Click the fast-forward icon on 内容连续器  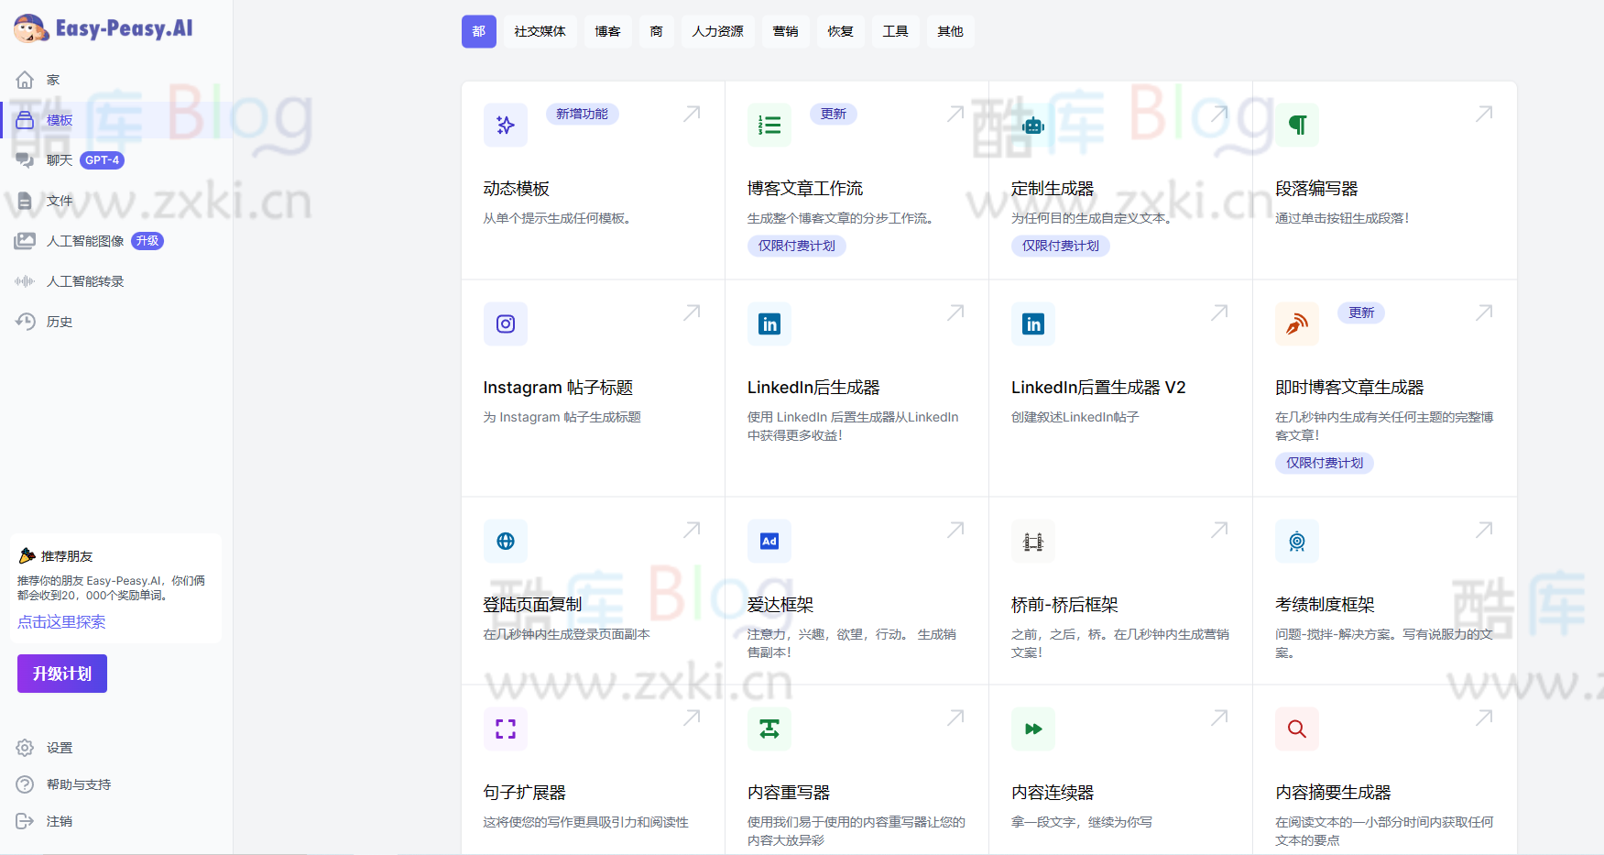(x=1032, y=729)
